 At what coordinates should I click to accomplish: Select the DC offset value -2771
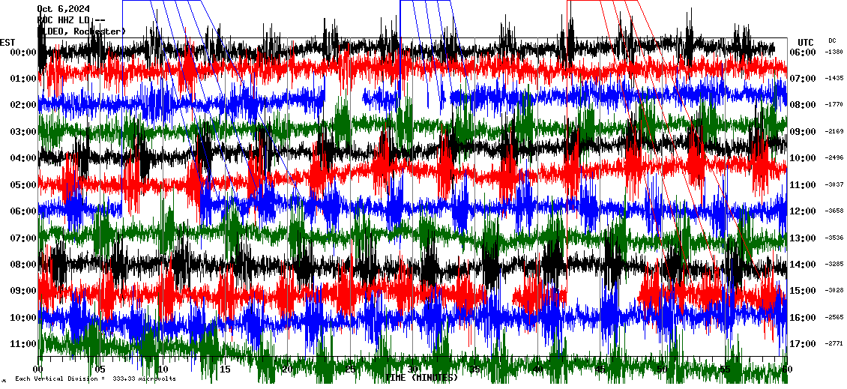point(834,344)
